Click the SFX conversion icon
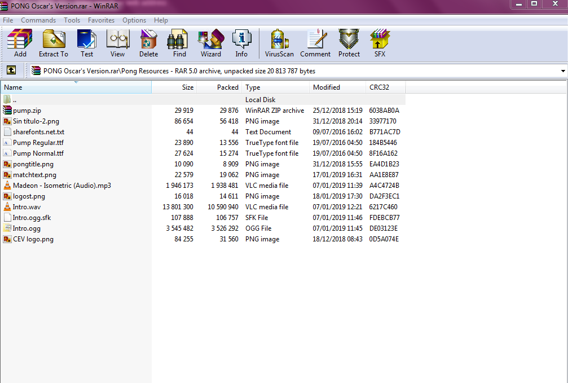 click(380, 39)
